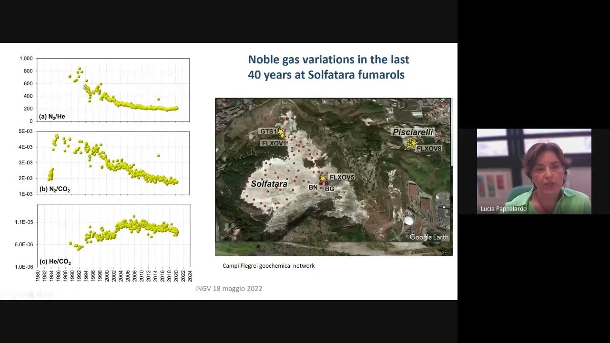Click the '6.0E-06' y-axis value
The image size is (610, 343).
(24, 244)
